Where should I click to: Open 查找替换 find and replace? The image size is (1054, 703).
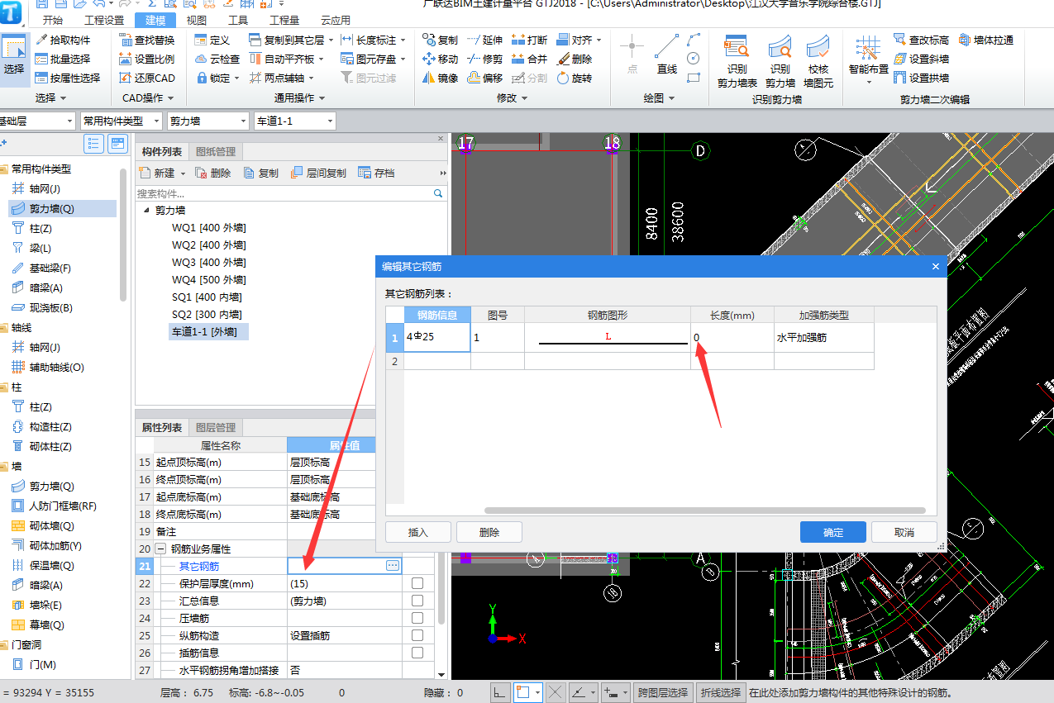(x=147, y=40)
